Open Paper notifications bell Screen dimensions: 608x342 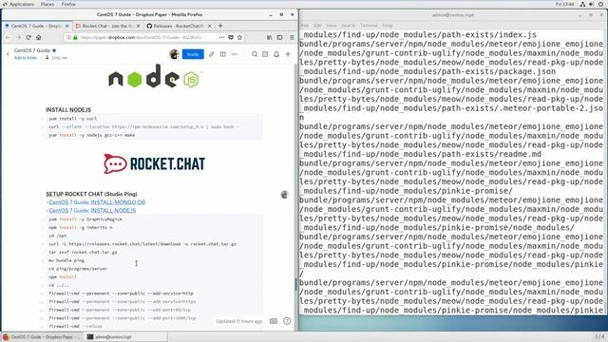[276, 54]
